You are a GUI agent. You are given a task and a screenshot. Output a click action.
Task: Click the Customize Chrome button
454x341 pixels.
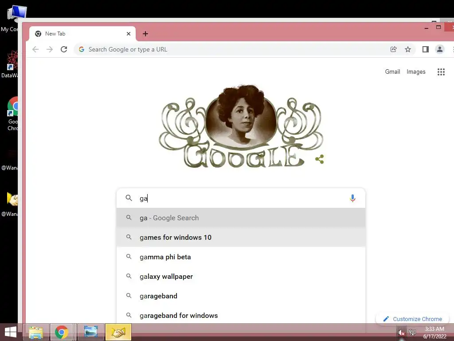pyautogui.click(x=412, y=319)
